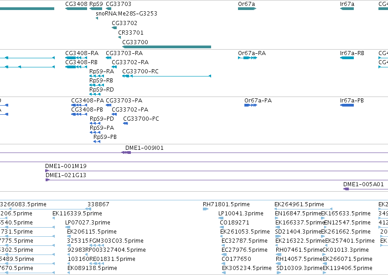
Task: Select the CG33700 long gene bar
Action: 166,47
